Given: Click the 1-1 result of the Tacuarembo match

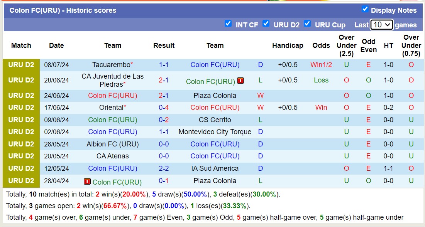Looking at the screenshot, I should [164, 65].
